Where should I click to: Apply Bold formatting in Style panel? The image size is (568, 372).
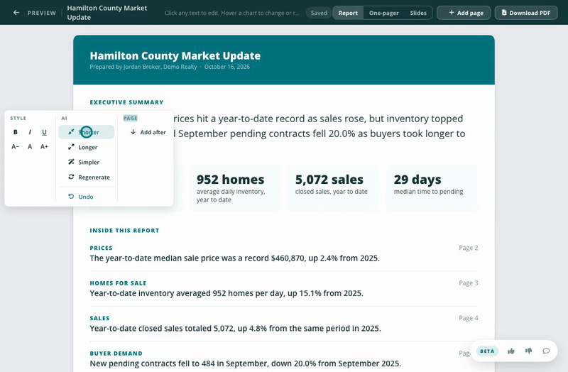(15, 132)
